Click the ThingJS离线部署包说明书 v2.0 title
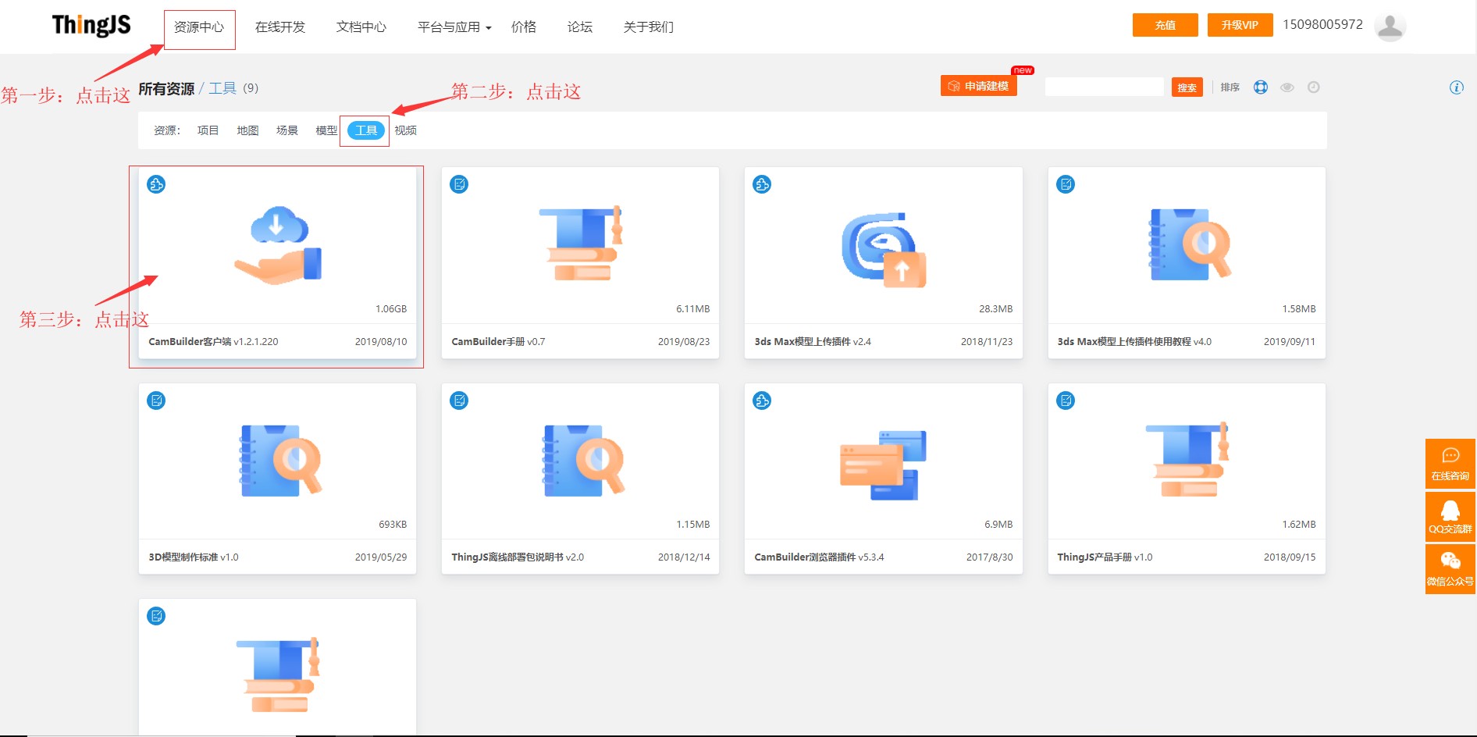The width and height of the screenshot is (1477, 737). click(x=518, y=557)
